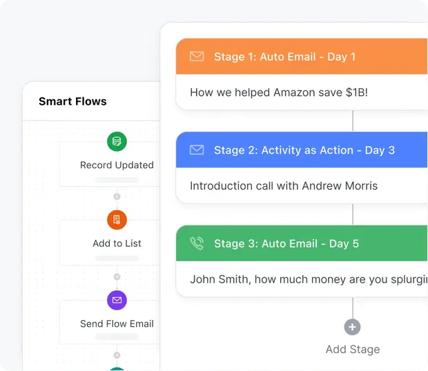The height and width of the screenshot is (371, 428).
Task: Select the orange Add to List icon
Action: pyautogui.click(x=117, y=220)
